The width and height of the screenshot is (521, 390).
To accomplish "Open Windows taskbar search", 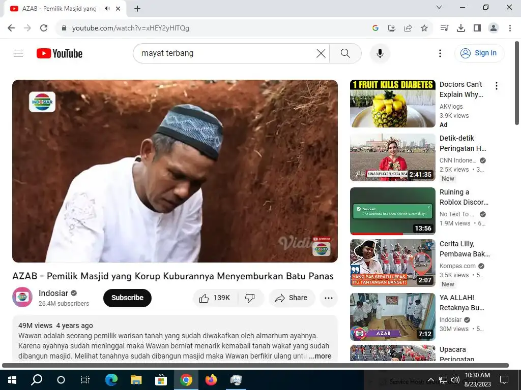I will [x=37, y=380].
